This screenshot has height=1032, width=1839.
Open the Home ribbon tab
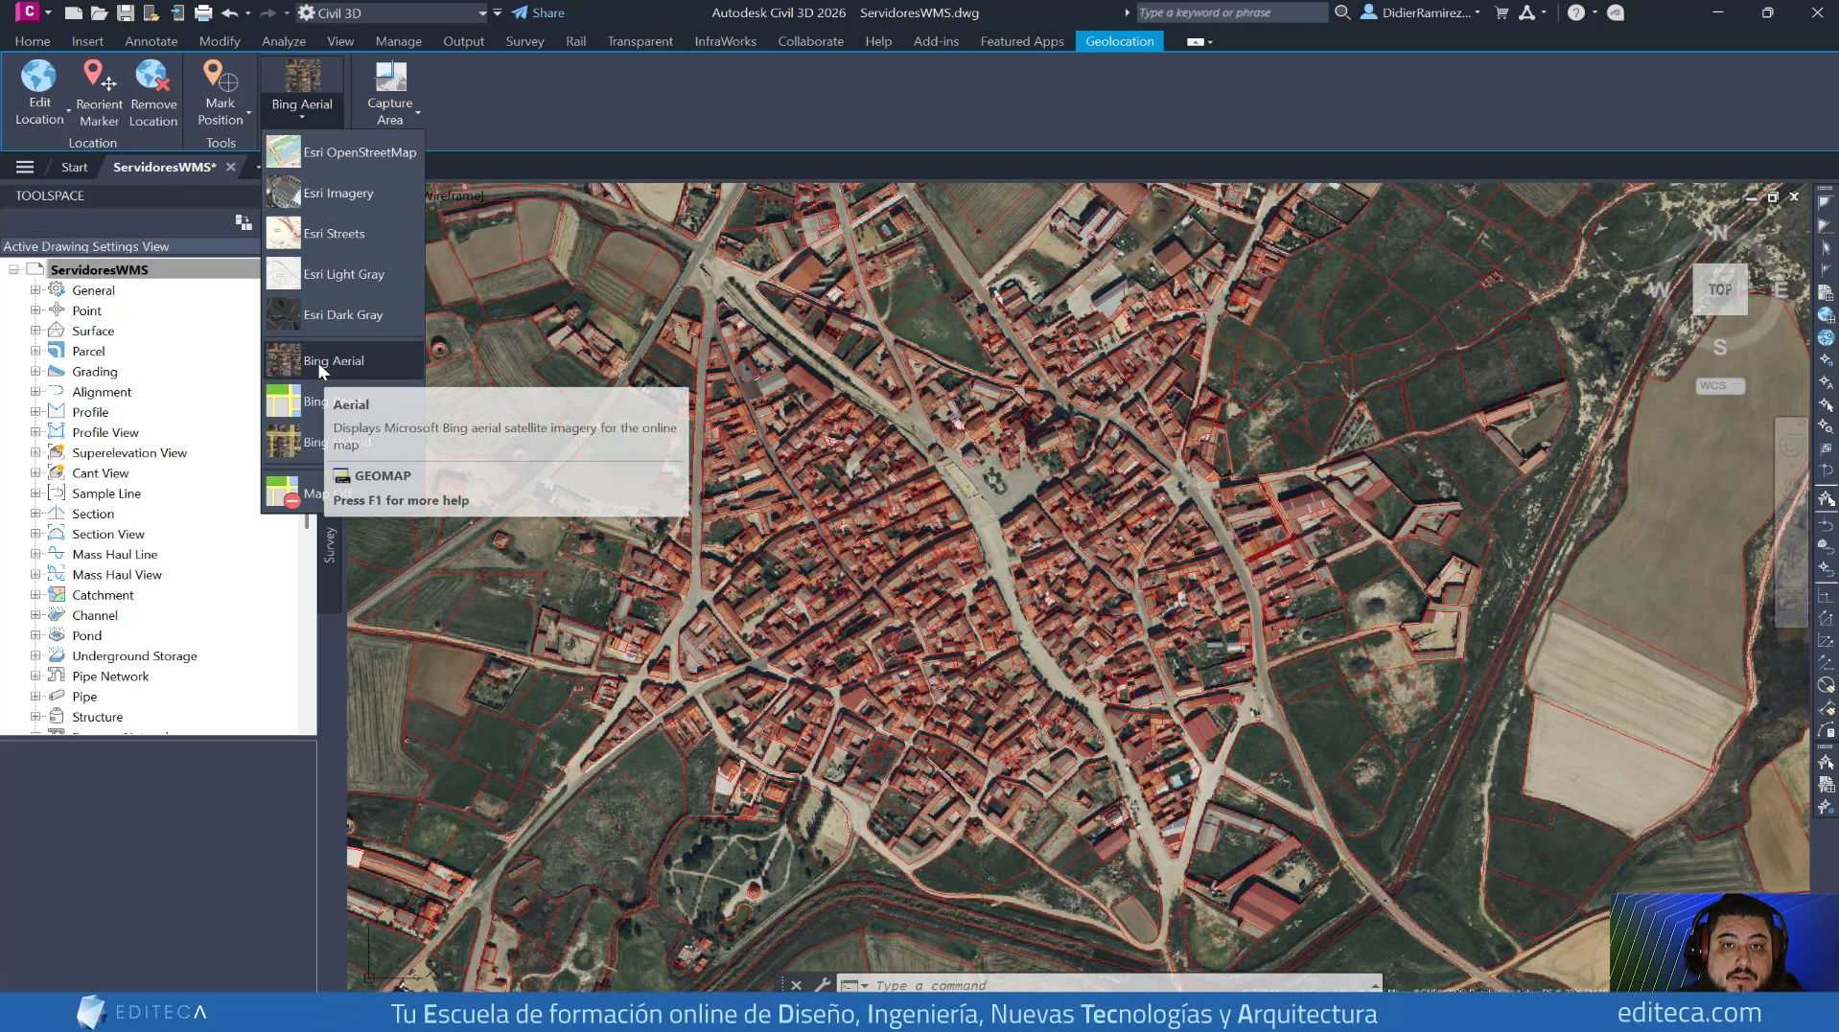coord(33,41)
